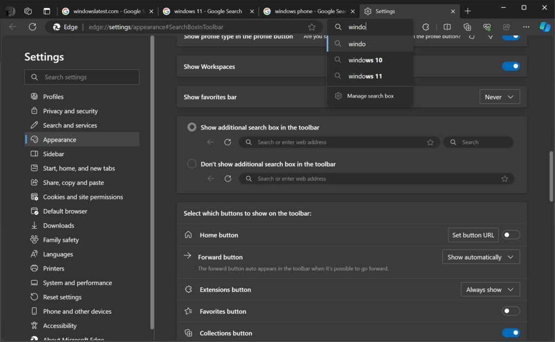Click the Copilot icon in toolbar
Screen dimensions: 555x342
[x=544, y=27]
